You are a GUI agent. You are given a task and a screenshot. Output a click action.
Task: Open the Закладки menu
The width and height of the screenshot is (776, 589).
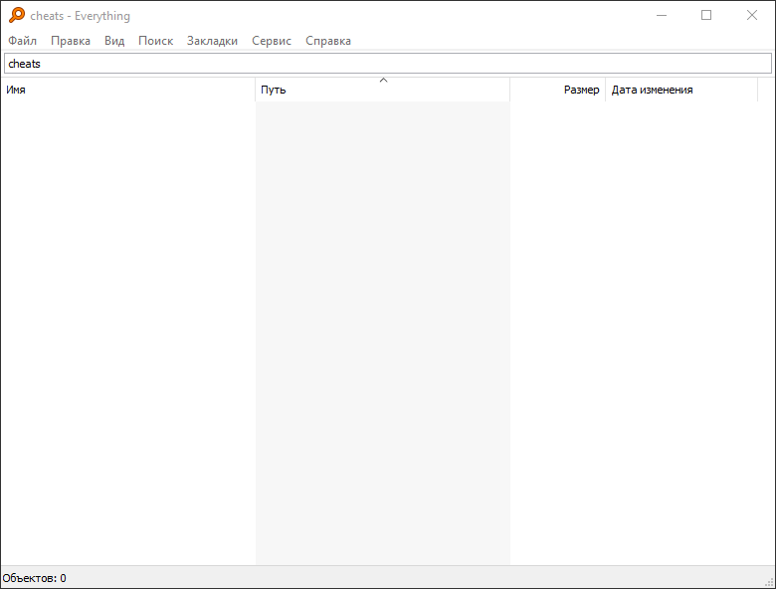coord(212,41)
